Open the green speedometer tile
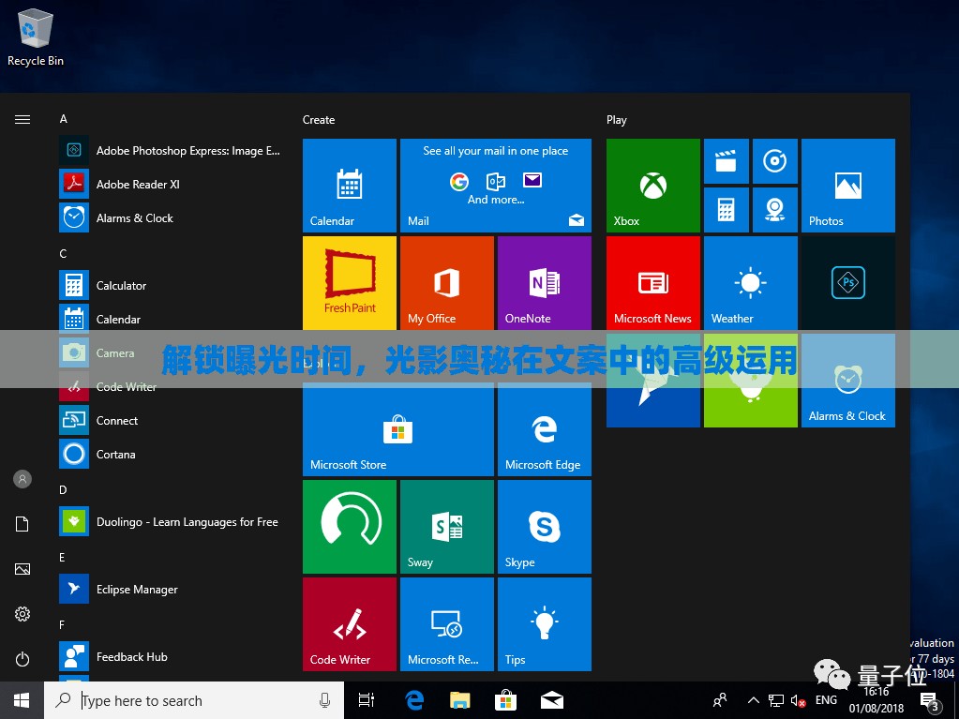Viewport: 959px width, 719px height. click(x=350, y=527)
